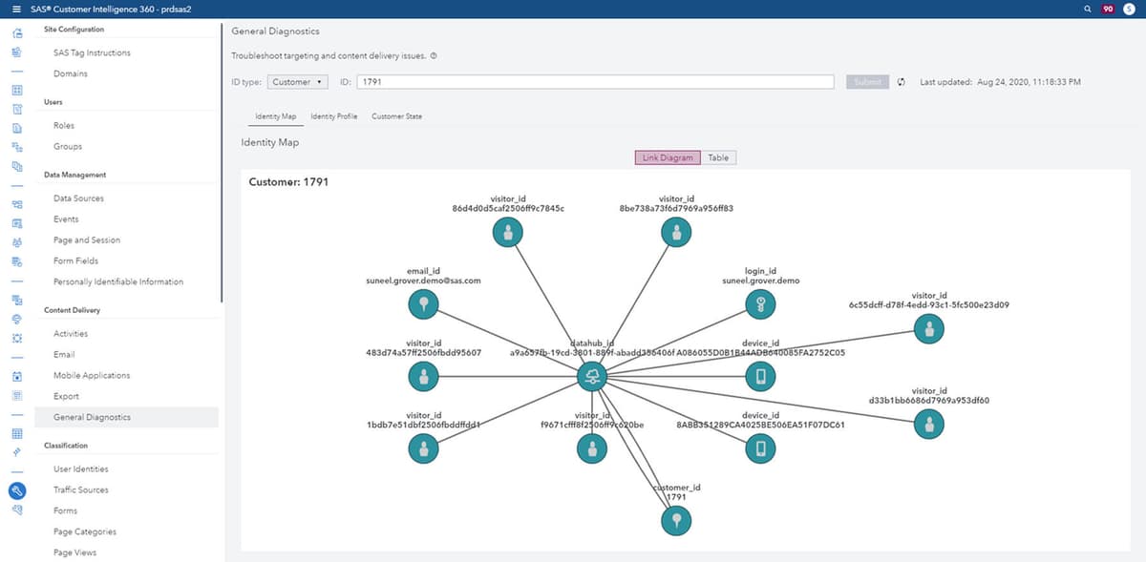Image resolution: width=1146 pixels, height=562 pixels.
Task: Click the Last updated timestamp text
Action: [1001, 82]
